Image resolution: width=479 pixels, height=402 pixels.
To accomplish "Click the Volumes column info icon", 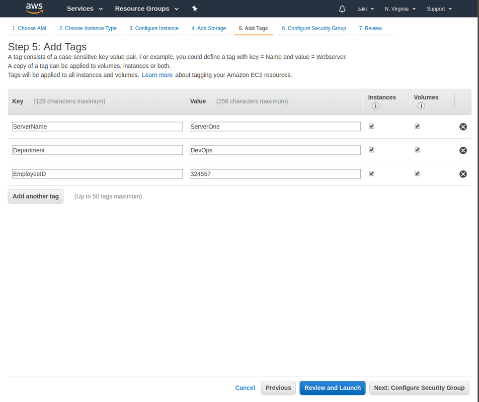I will click(x=421, y=106).
